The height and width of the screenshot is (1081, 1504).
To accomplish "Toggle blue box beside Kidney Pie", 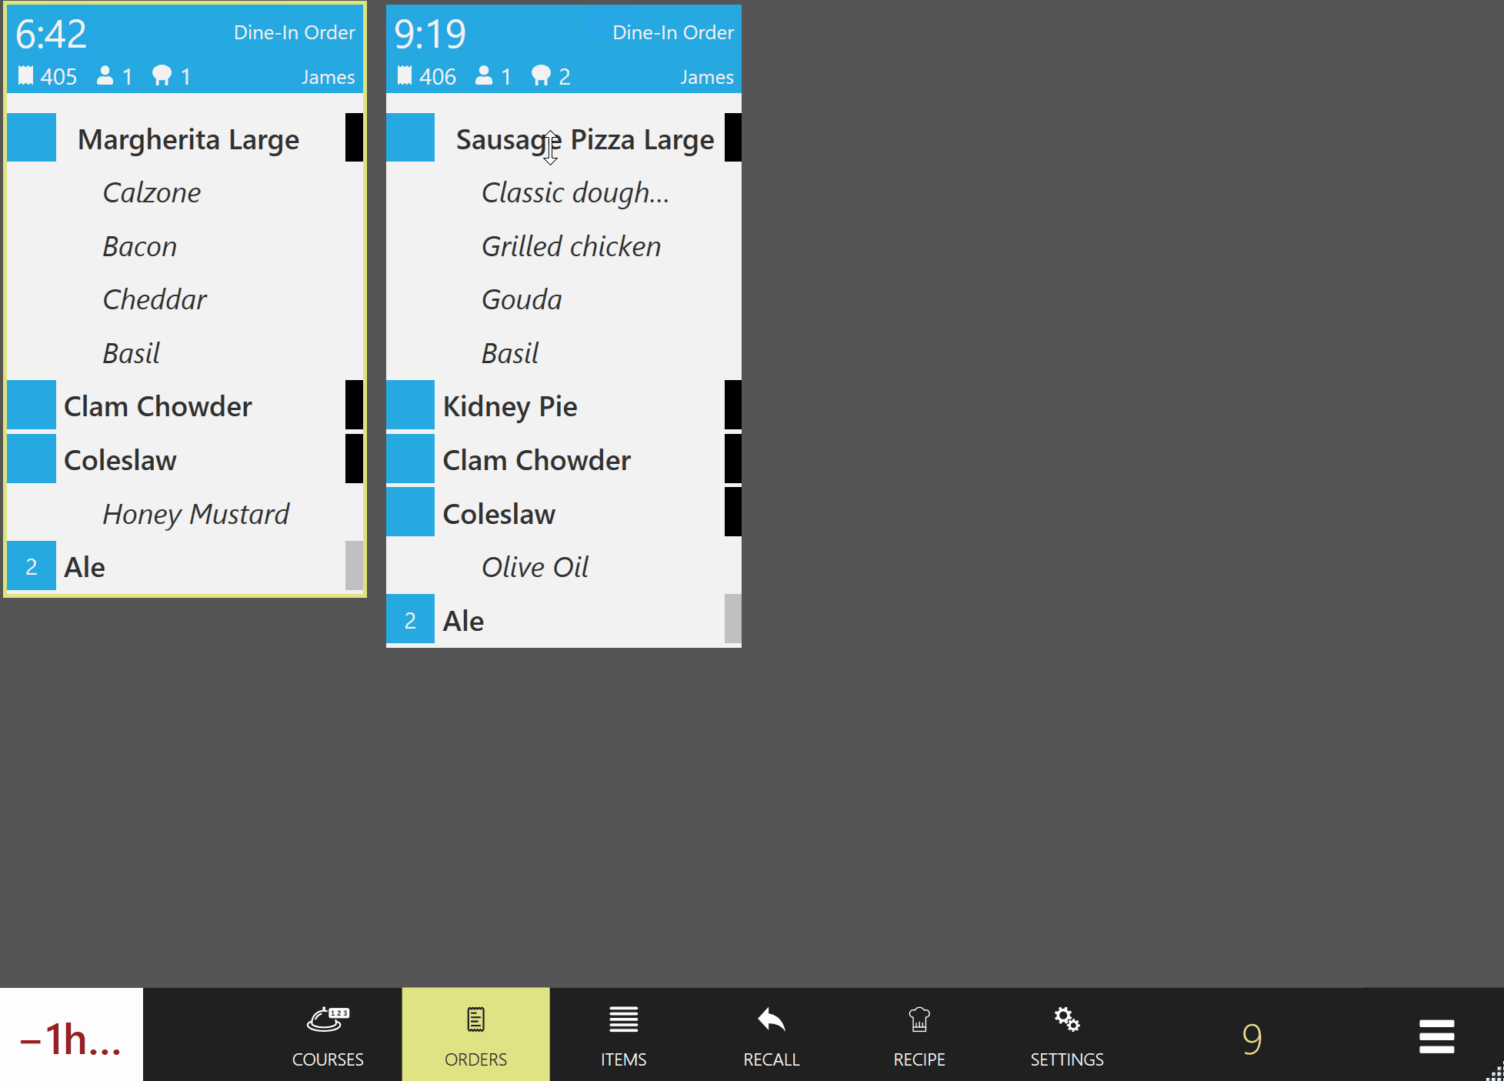I will (x=410, y=405).
